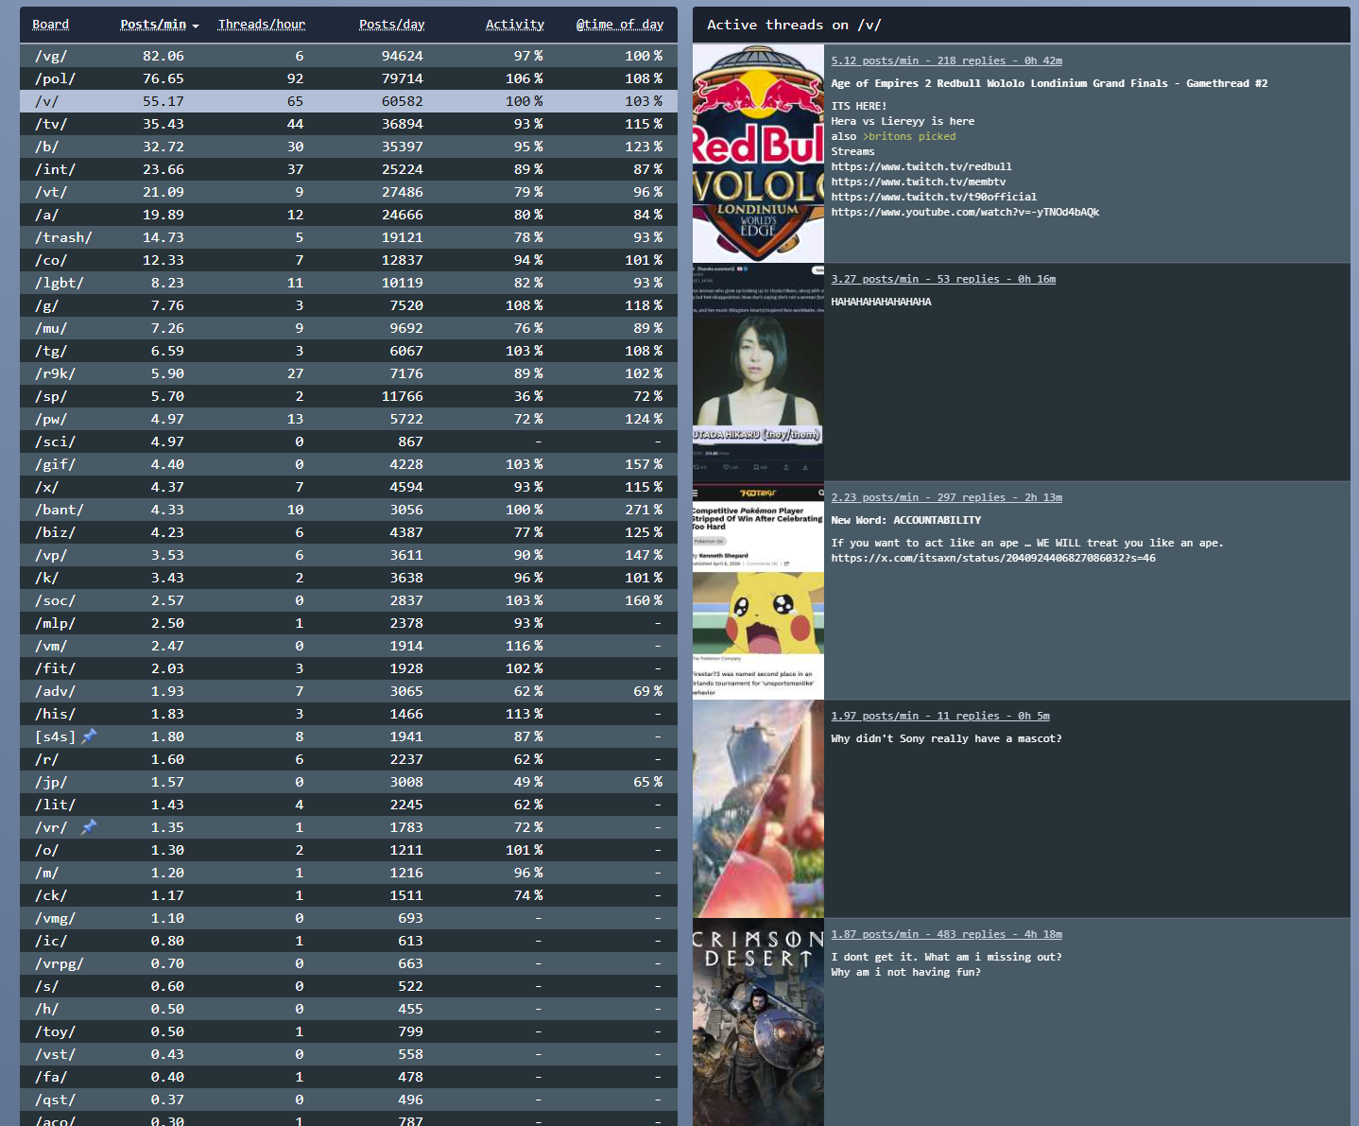Follow the twitch.tv/redbull stream link
This screenshot has height=1126, width=1359.
(x=921, y=166)
